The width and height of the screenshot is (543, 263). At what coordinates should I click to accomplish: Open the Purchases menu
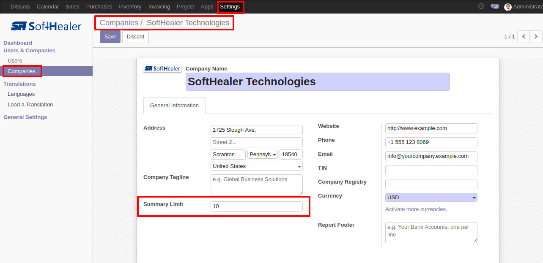[99, 7]
